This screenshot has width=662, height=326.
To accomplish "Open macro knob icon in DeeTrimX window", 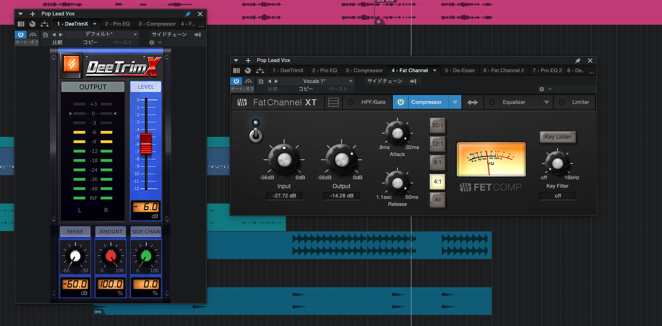I will point(32,24).
